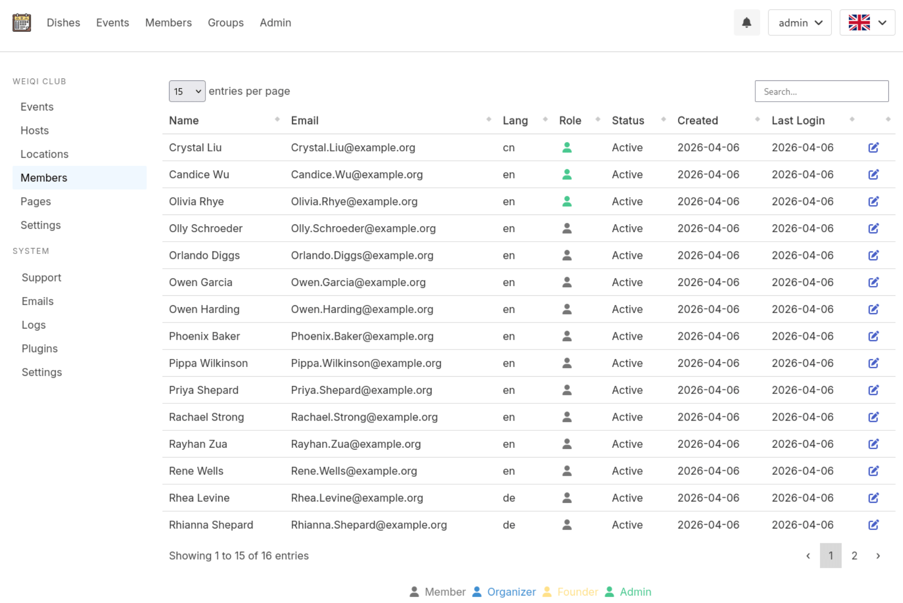Click the notification bell icon
Screen dimensions: 903x603
tap(747, 22)
